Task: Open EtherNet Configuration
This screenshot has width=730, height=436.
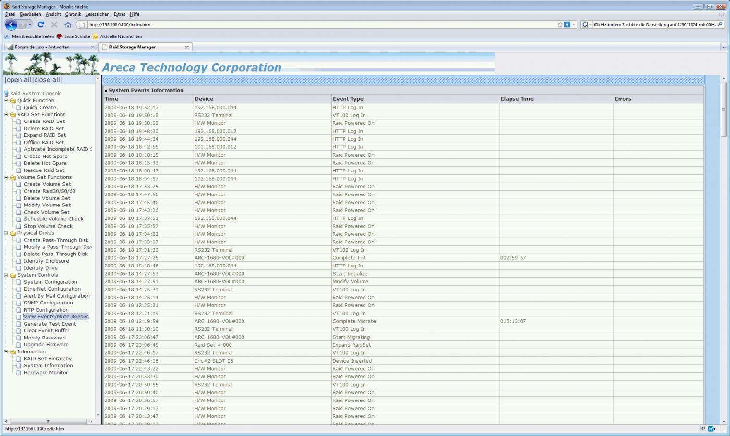Action: coord(52,289)
